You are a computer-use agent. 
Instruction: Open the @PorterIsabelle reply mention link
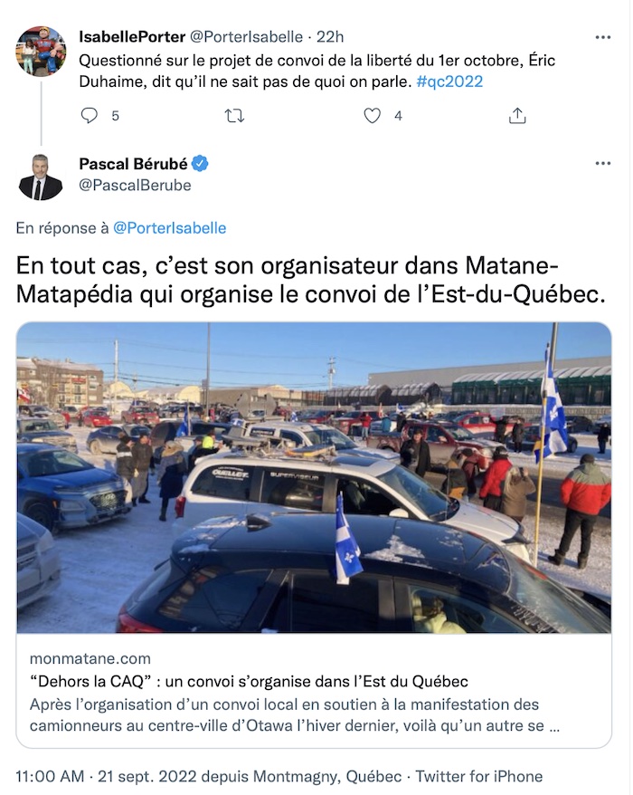(x=169, y=228)
